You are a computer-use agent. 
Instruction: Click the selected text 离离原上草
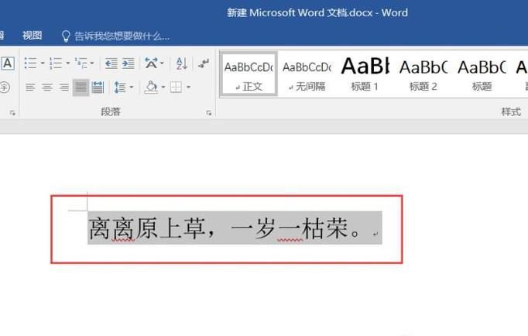point(147,228)
